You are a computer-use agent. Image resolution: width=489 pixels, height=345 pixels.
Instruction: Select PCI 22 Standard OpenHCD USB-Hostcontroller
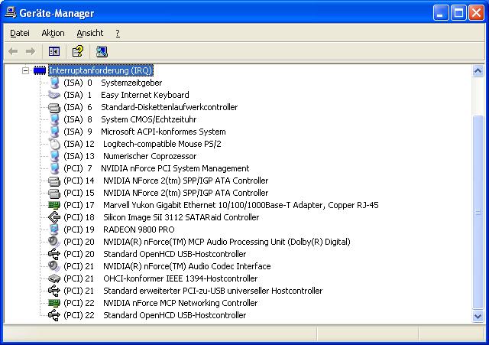click(155, 315)
